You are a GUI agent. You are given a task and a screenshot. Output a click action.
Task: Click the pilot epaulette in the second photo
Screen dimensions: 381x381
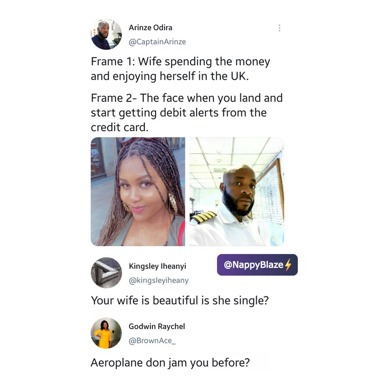pos(203,217)
